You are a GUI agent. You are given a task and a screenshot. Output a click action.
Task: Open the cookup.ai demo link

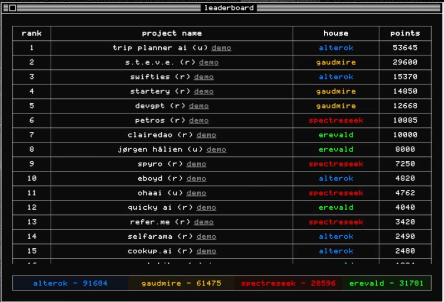coord(206,251)
